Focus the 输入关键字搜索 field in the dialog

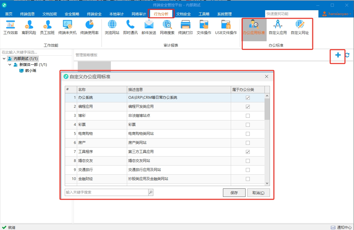(107, 192)
